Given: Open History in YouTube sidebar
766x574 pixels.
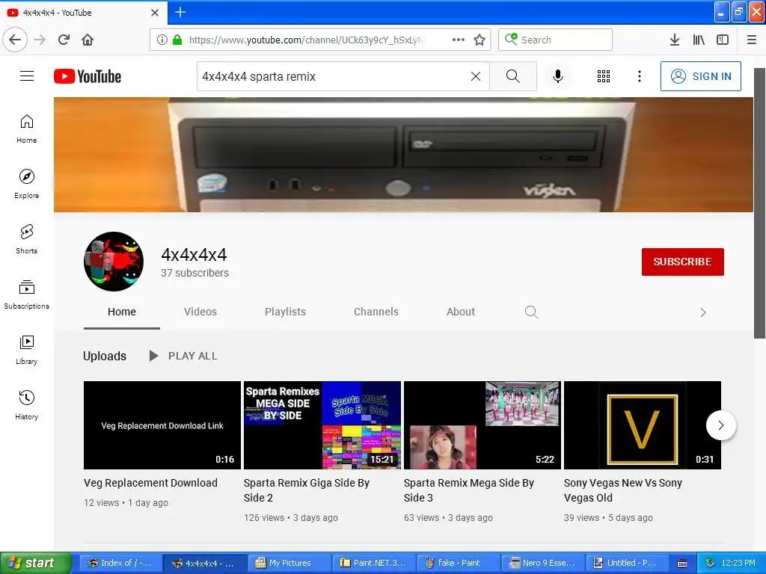Looking at the screenshot, I should [x=26, y=405].
